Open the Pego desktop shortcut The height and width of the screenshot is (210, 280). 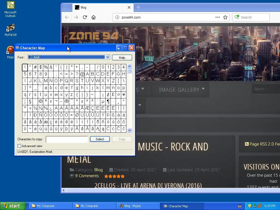point(10,52)
